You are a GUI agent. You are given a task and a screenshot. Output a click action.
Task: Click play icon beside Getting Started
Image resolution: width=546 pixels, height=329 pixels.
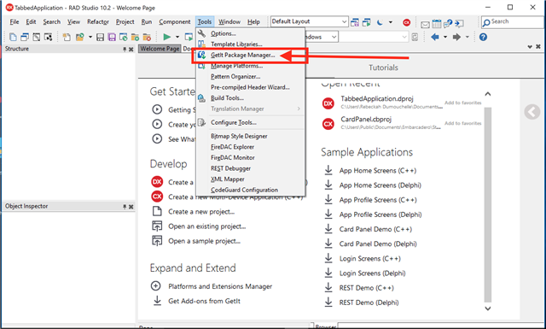(157, 109)
